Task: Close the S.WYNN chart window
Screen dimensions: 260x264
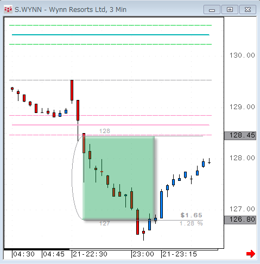Action: click(248, 10)
